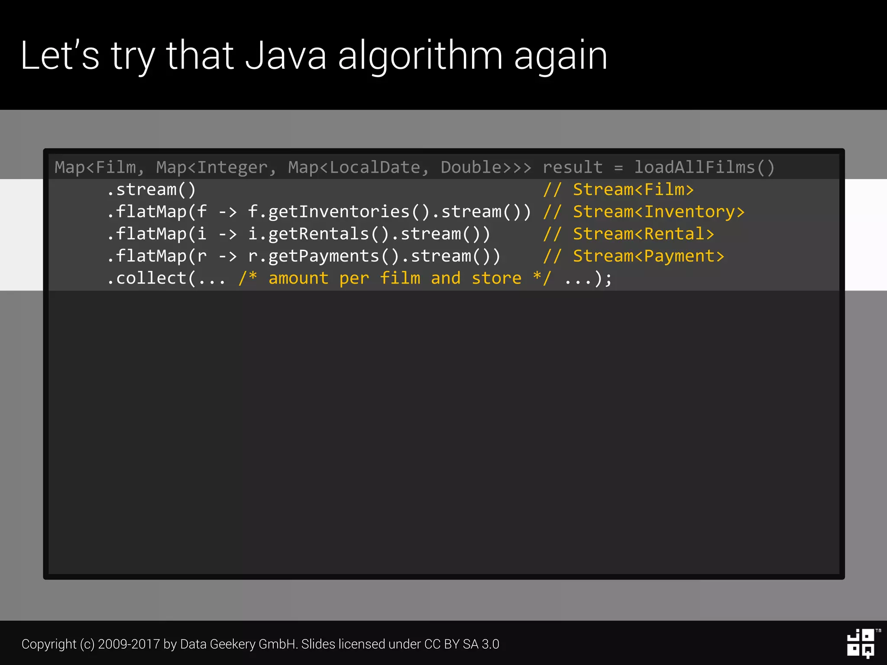Click the '// Stream<Payment>' comment

pos(634,256)
